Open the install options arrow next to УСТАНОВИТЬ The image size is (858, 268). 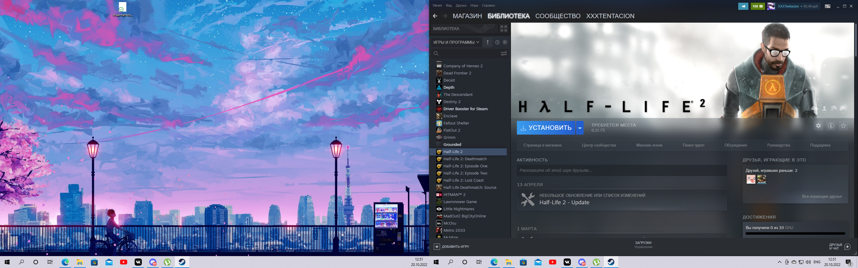pyautogui.click(x=579, y=128)
